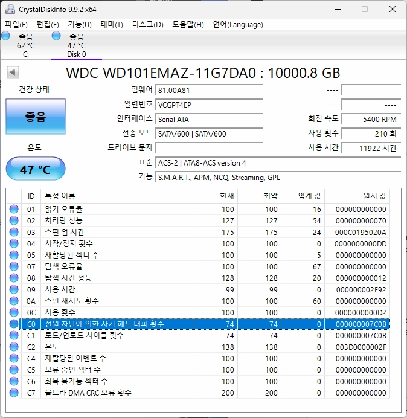Click status orb of row 0C 사용 횟수
Screen dimensions: 407x418
point(14,312)
